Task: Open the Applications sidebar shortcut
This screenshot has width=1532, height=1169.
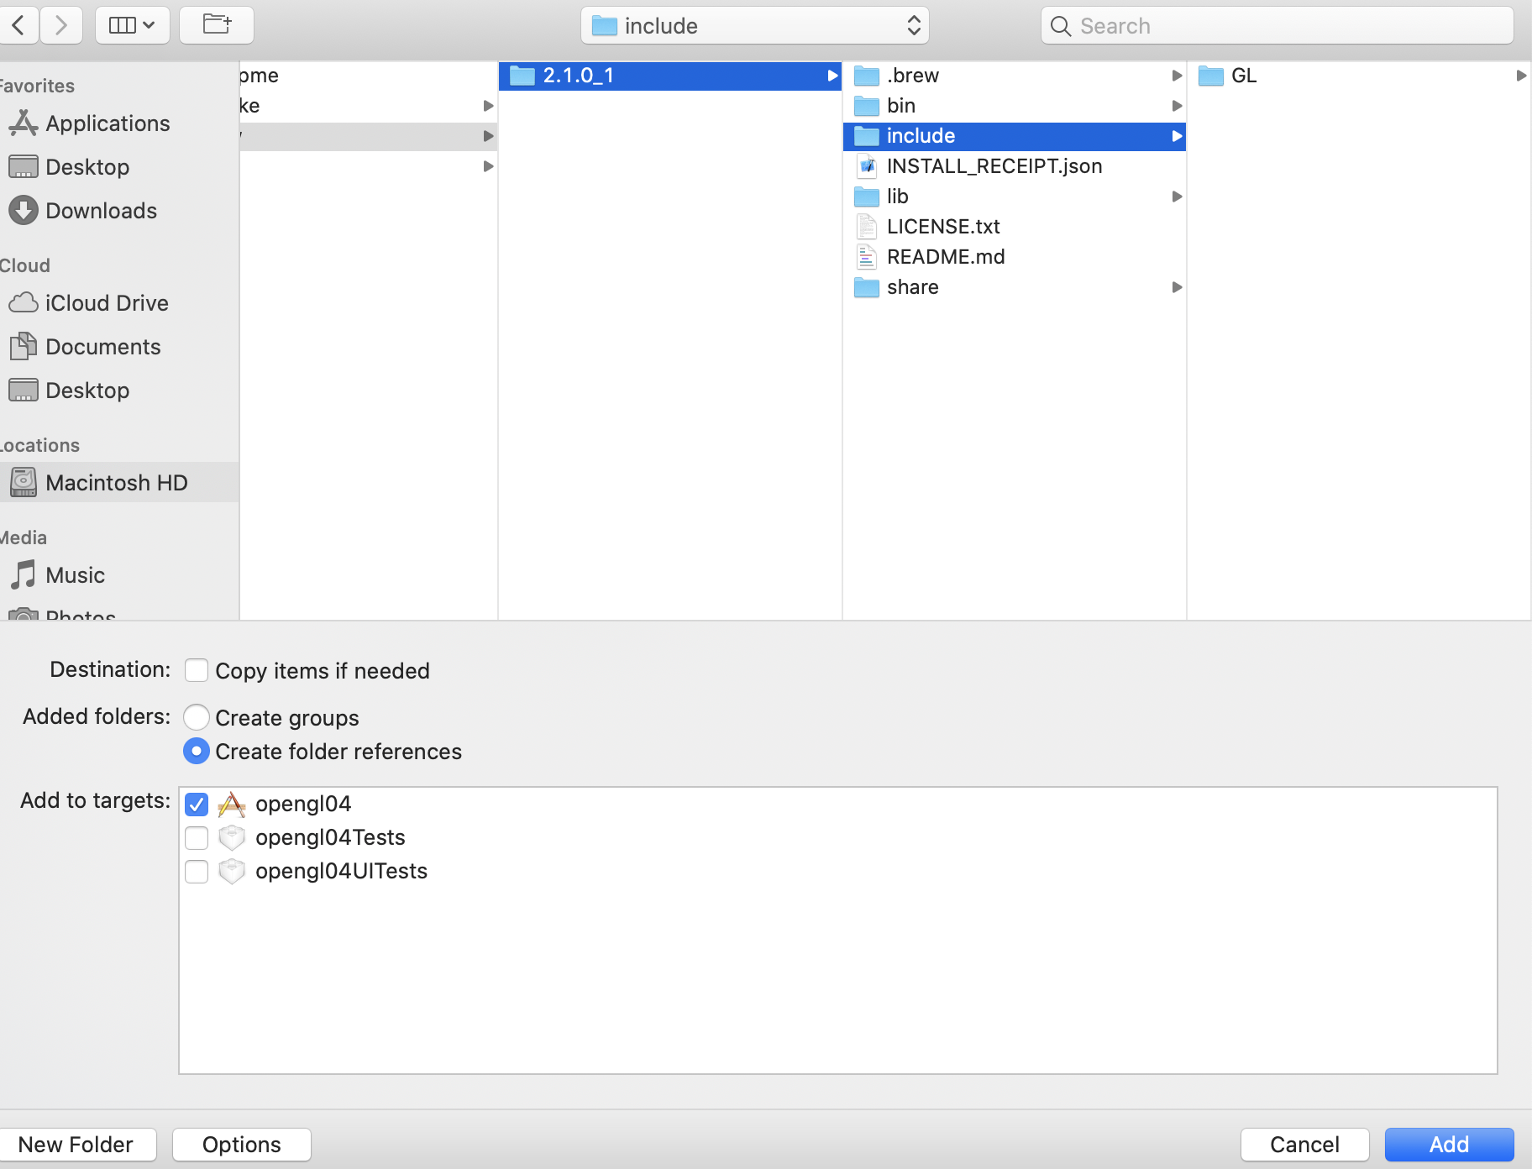Action: [107, 123]
